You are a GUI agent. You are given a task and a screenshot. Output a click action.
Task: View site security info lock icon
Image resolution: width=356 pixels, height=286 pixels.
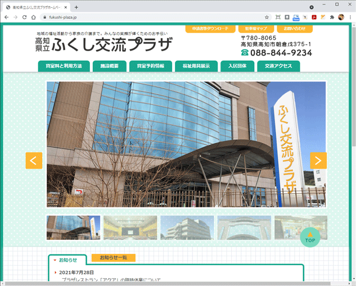click(44, 17)
